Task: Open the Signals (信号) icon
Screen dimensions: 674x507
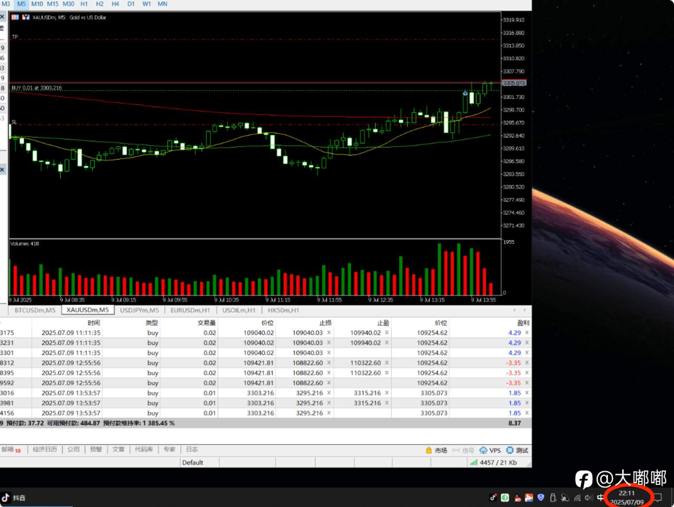Action: pyautogui.click(x=456, y=450)
